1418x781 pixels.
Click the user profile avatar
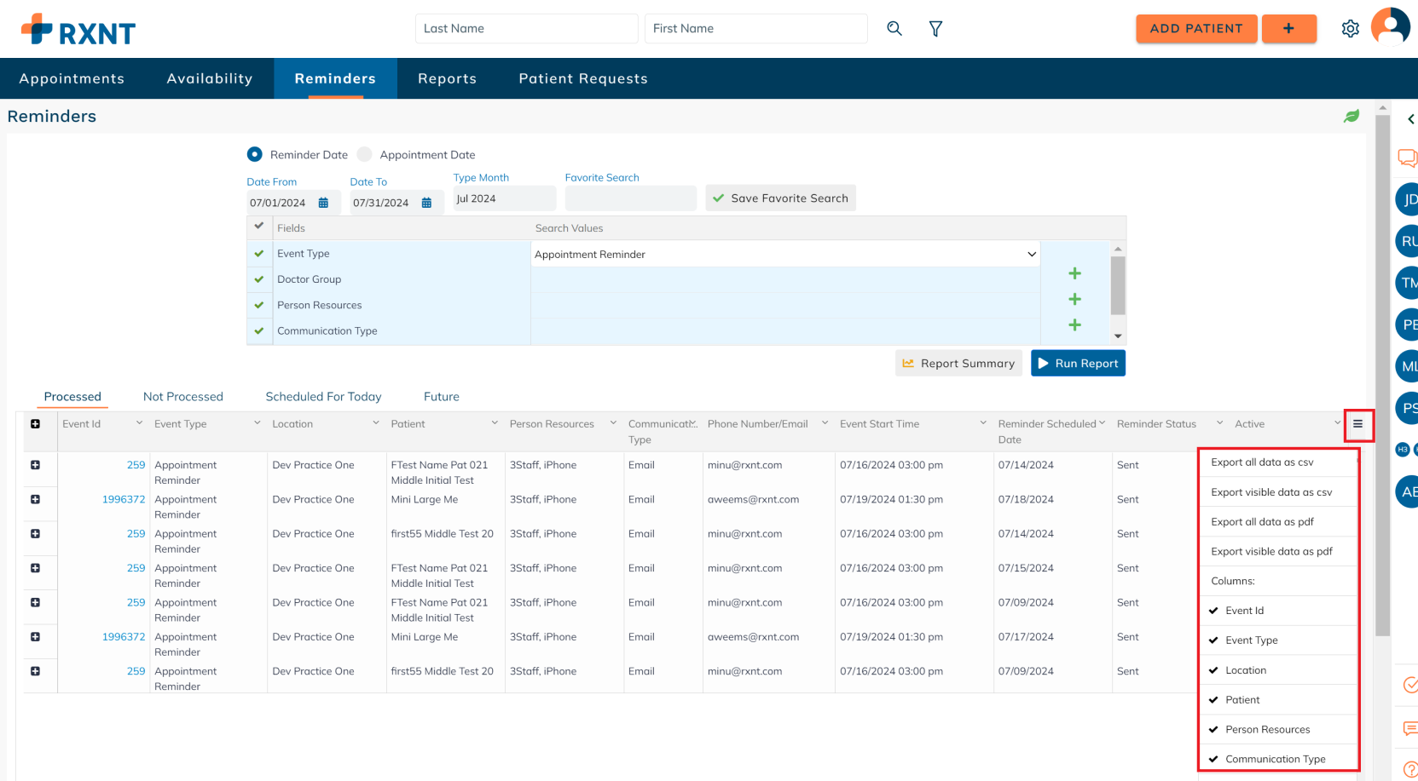pos(1390,26)
